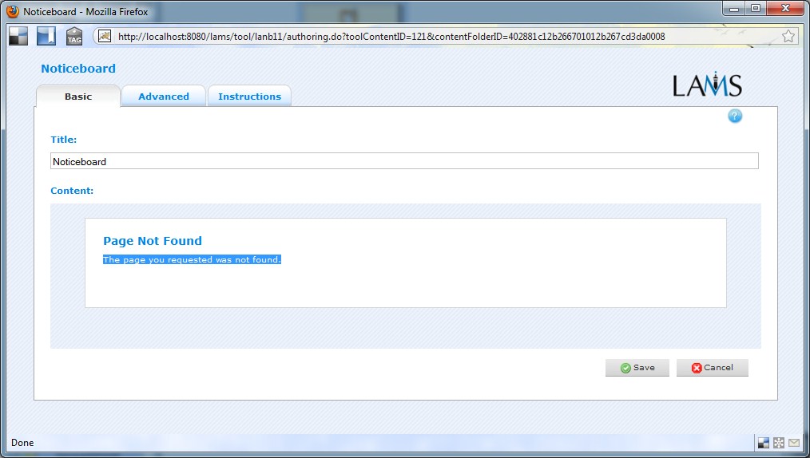Viewport: 810px width, 458px height.
Task: Click the URL in the address bar
Action: (391, 37)
